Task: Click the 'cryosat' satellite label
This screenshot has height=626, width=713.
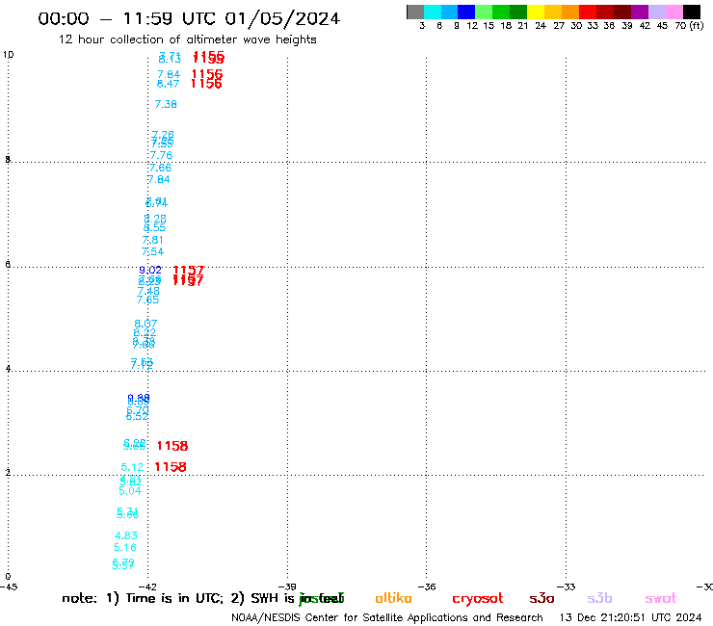Action: pyautogui.click(x=478, y=599)
